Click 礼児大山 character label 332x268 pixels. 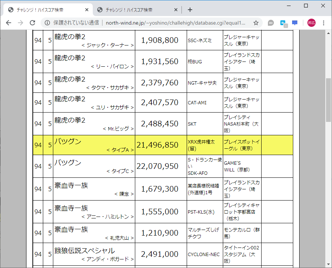(x=119, y=238)
